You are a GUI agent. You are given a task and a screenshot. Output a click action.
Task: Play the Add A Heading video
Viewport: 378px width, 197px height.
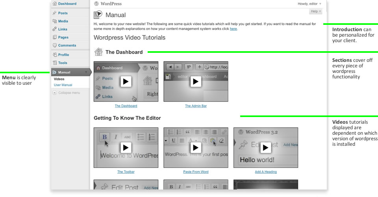pyautogui.click(x=266, y=148)
